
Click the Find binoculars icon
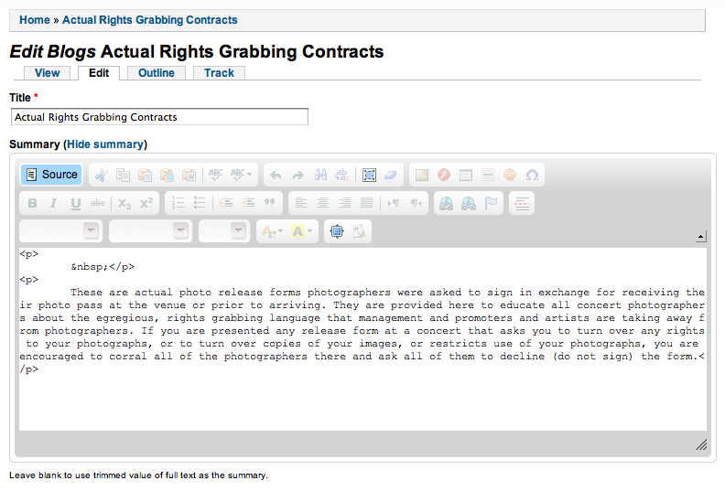(x=320, y=175)
